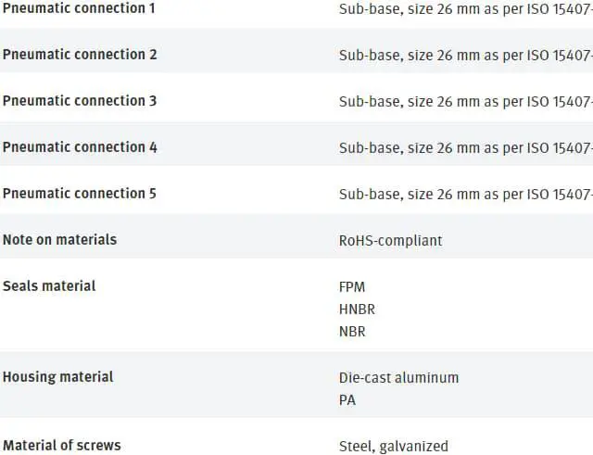Click the Pneumatic connection 3 label
593x455 pixels.
(x=80, y=101)
